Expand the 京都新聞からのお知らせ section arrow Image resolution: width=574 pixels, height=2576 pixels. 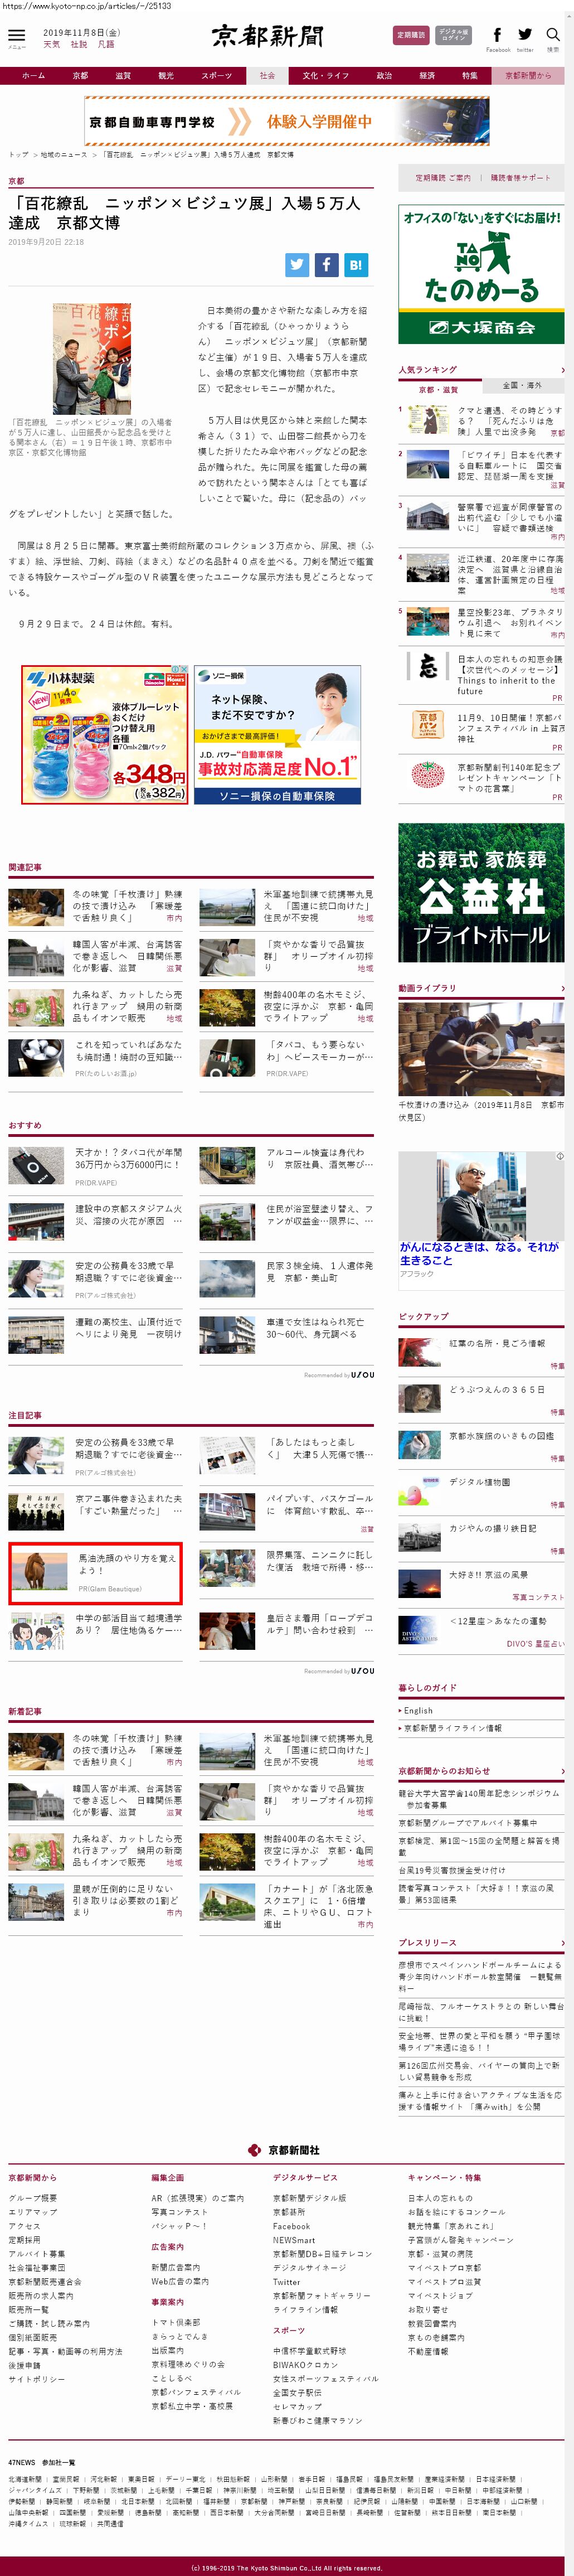562,1771
